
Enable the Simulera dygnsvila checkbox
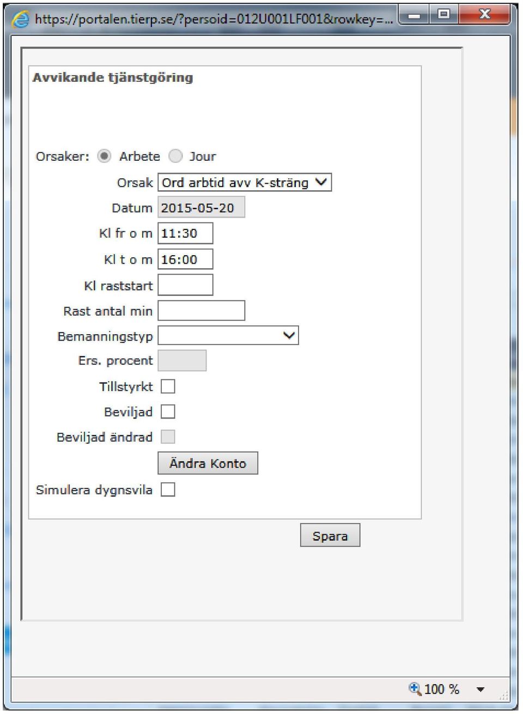168,489
